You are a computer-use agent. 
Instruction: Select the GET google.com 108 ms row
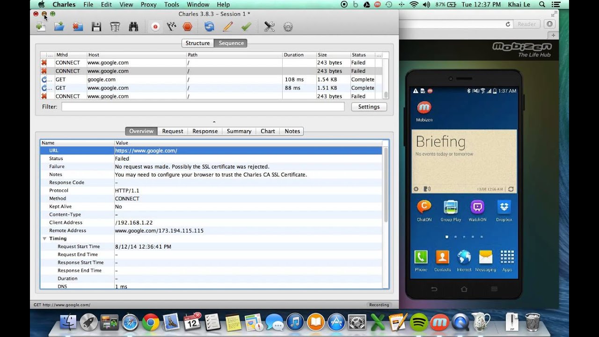[212, 80]
